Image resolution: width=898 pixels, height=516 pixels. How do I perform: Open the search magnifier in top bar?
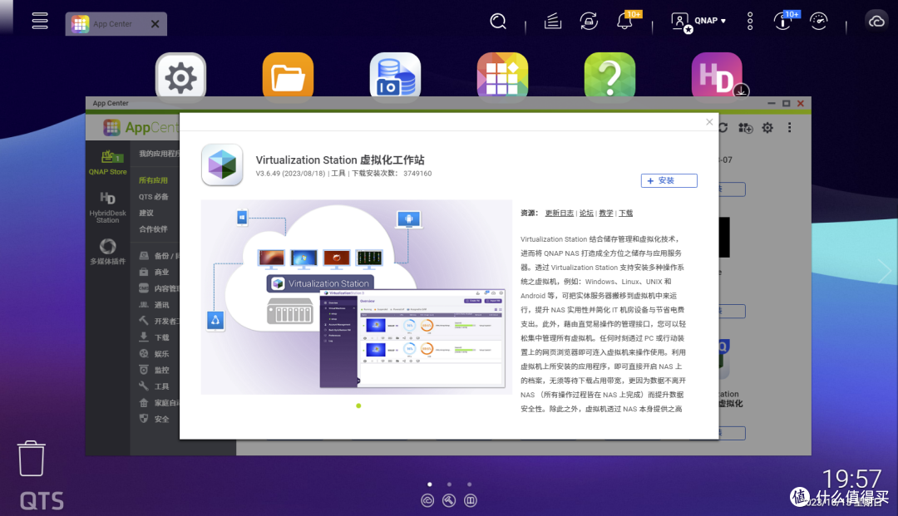coord(498,22)
